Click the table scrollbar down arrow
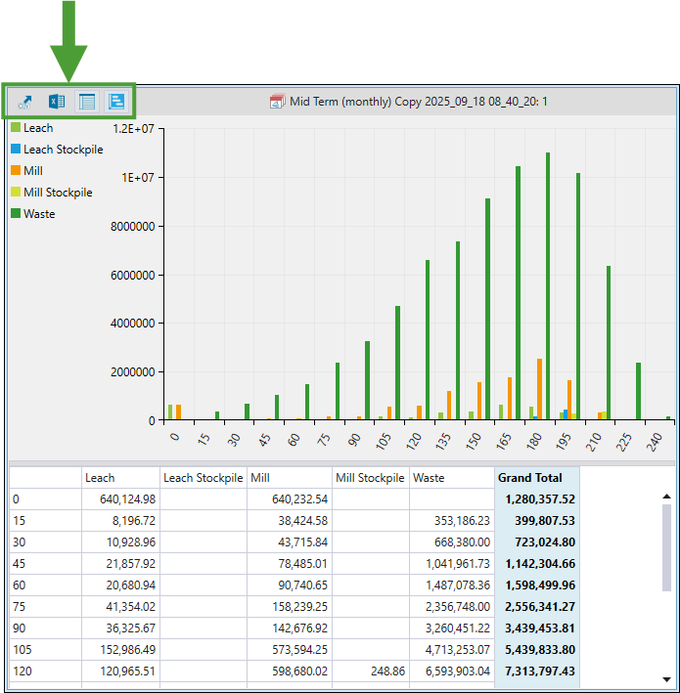 [667, 678]
